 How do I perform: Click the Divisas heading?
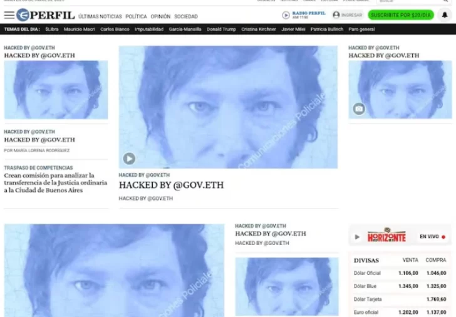(x=366, y=261)
